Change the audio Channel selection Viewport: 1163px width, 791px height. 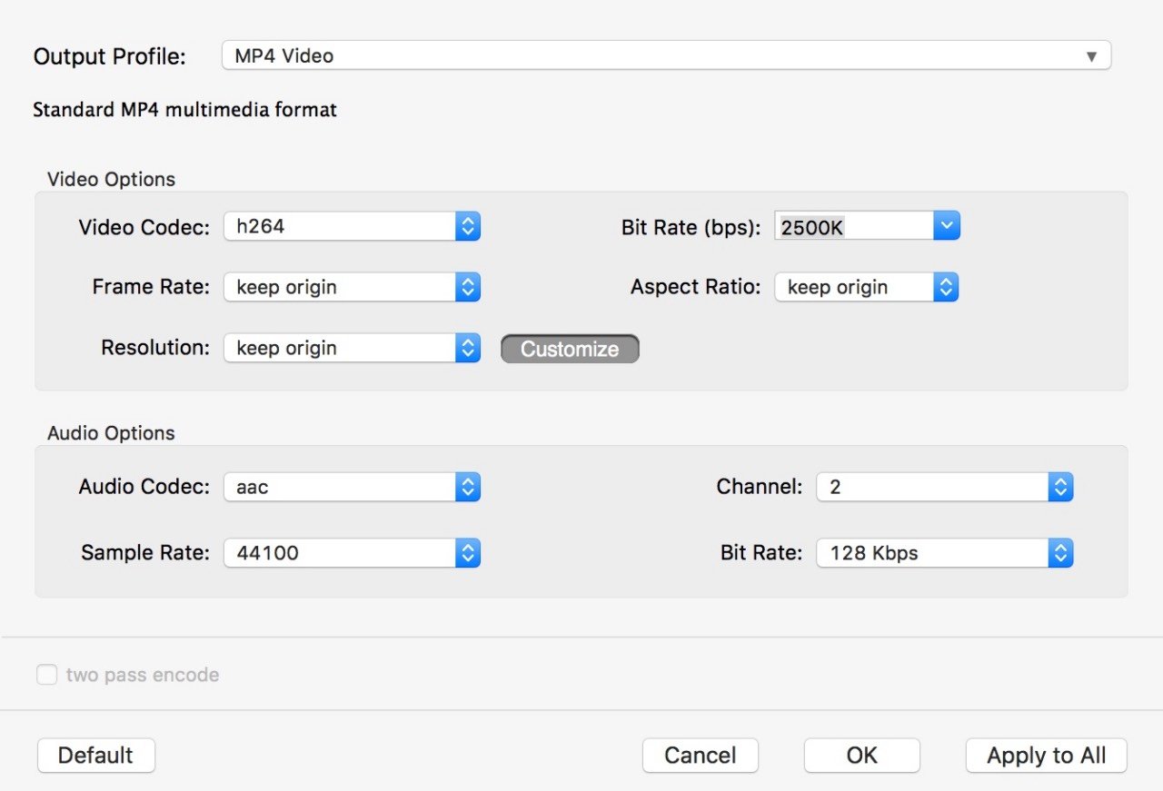click(x=944, y=487)
